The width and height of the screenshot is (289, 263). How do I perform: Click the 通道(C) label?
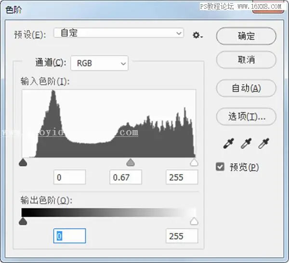click(x=51, y=62)
